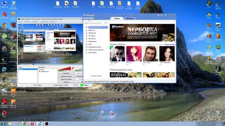Open the sunglasses man news thumbnail

tap(117, 54)
